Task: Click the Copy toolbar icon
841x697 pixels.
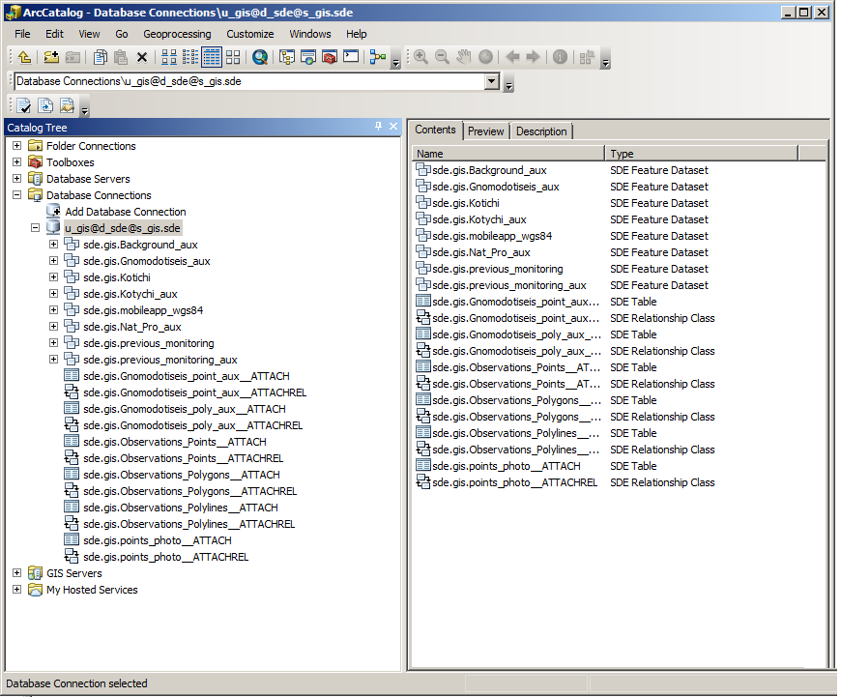Action: pos(100,57)
